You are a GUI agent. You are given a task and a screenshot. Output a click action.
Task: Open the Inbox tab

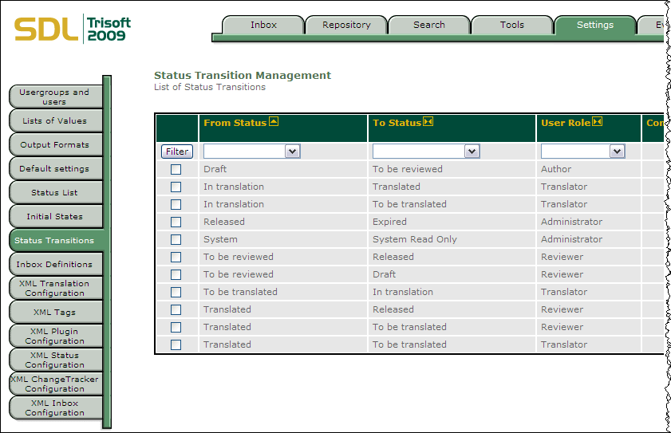click(x=263, y=25)
